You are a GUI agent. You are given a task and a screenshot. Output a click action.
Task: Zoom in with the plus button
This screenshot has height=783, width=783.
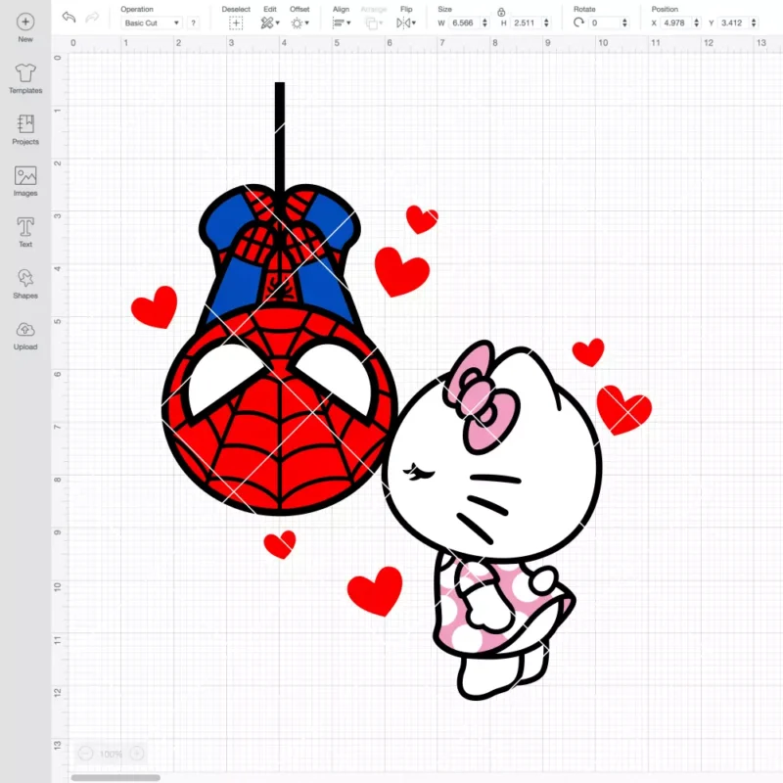click(x=137, y=753)
